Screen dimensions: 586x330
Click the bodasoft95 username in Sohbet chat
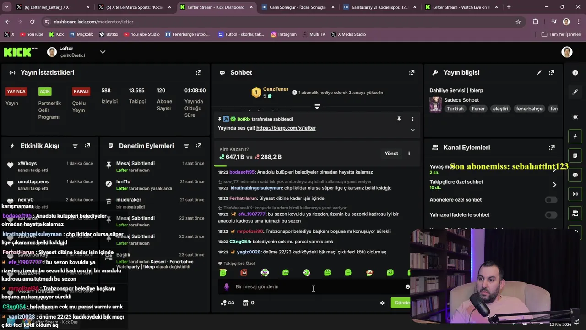point(242,172)
